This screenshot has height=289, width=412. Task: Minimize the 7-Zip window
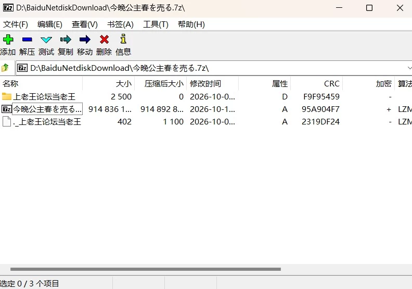point(339,8)
